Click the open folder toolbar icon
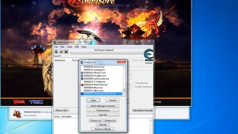The width and height of the screenshot is (238, 134). pyautogui.click(x=61, y=52)
